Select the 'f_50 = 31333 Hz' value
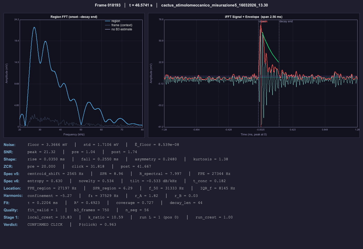This screenshot has width=363, height=249. [x=166, y=188]
